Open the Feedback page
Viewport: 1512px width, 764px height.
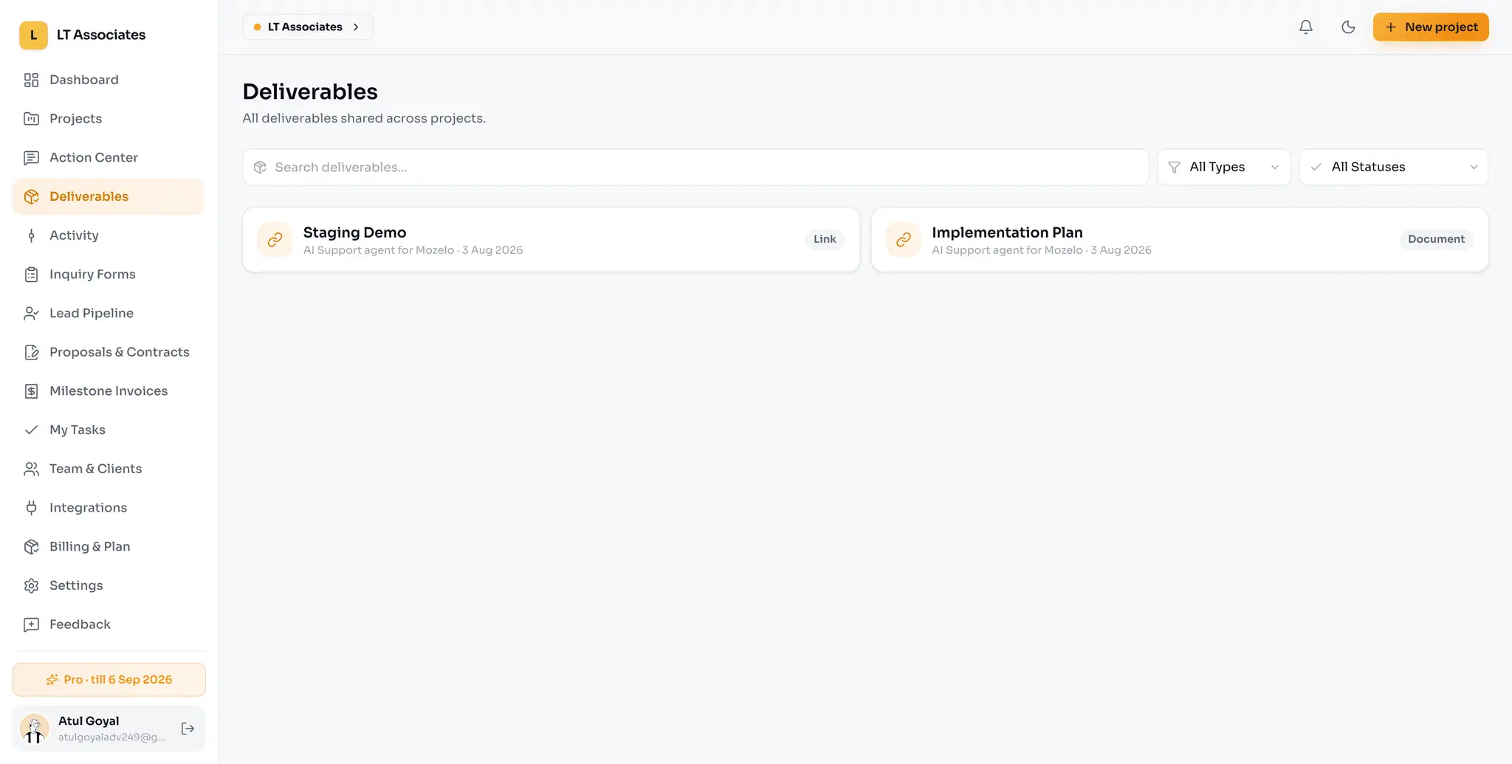[109, 624]
